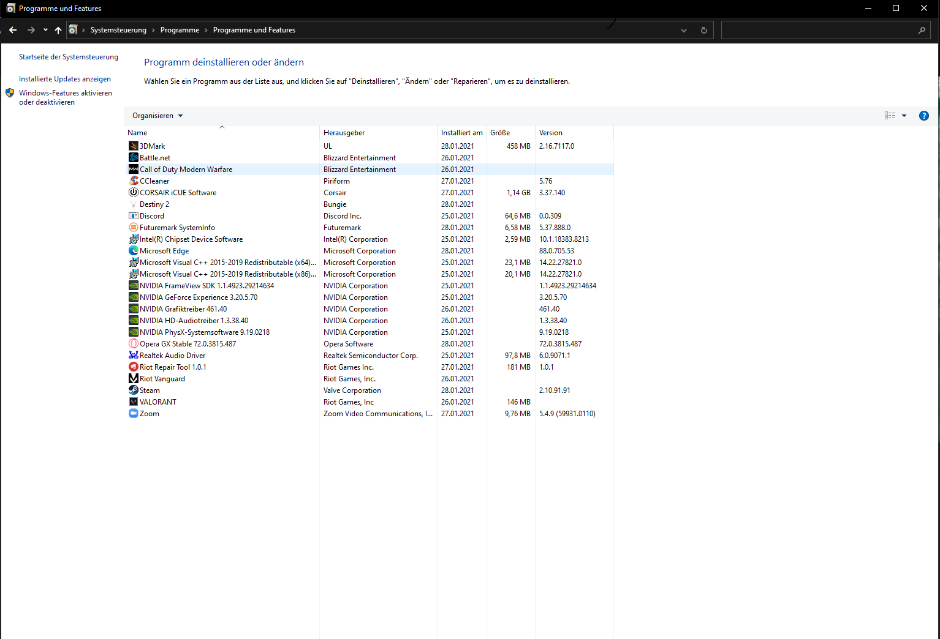Click the search icon in search box
The image size is (940, 639).
click(x=922, y=30)
